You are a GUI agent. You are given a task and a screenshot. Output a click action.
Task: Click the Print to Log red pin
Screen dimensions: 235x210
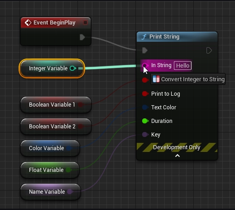point(145,94)
